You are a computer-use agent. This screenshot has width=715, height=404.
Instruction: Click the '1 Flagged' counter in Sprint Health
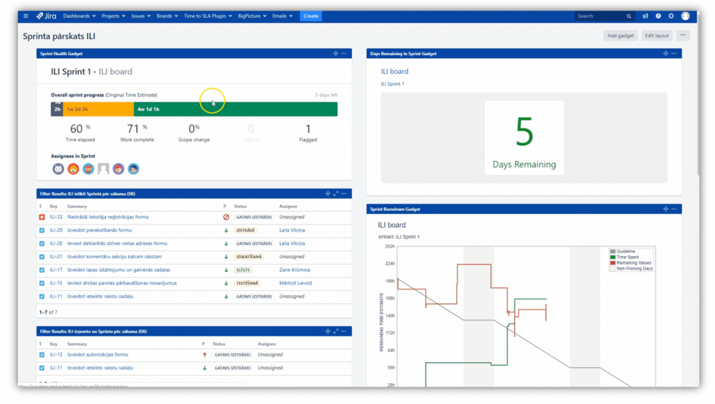click(308, 133)
